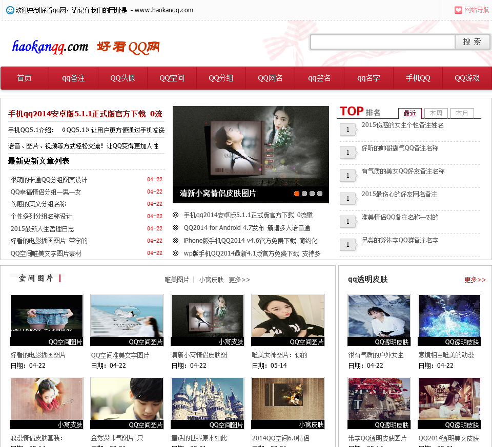
Task: Switch TOP ranking to 最近 tab
Action: (409, 113)
